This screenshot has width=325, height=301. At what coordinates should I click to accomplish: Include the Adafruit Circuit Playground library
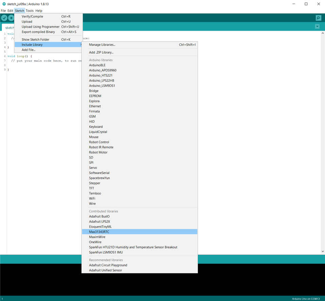click(140, 265)
